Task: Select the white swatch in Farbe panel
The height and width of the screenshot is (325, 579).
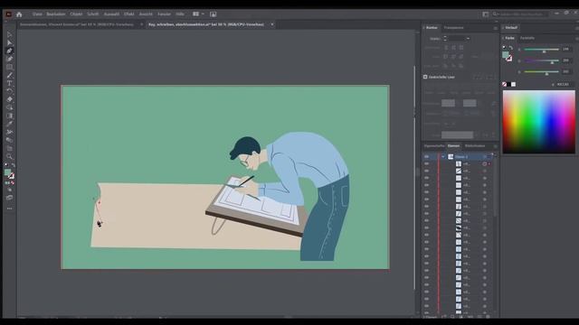Action: coord(513,84)
